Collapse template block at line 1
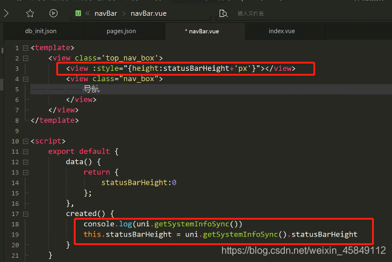 (x=25, y=48)
